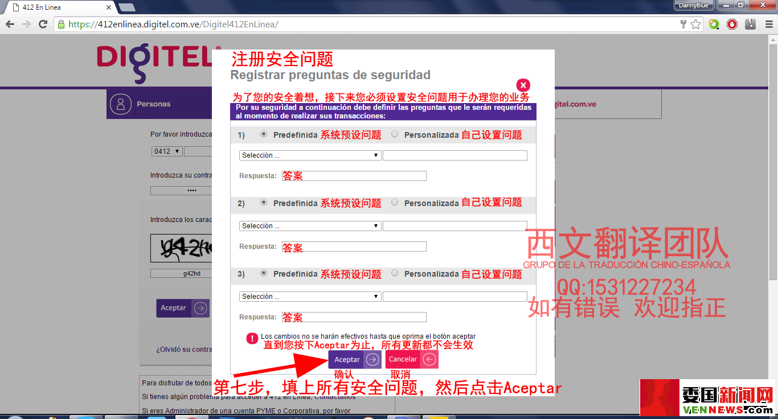Screen dimensions: 778x419
Task: Open the gray exclamation extension icon
Action: (751, 24)
